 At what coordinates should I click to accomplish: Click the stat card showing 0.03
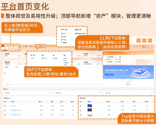tap(92, 63)
